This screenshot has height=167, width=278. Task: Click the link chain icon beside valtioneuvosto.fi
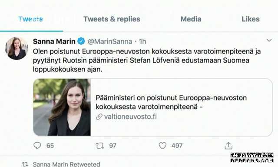[99, 117]
